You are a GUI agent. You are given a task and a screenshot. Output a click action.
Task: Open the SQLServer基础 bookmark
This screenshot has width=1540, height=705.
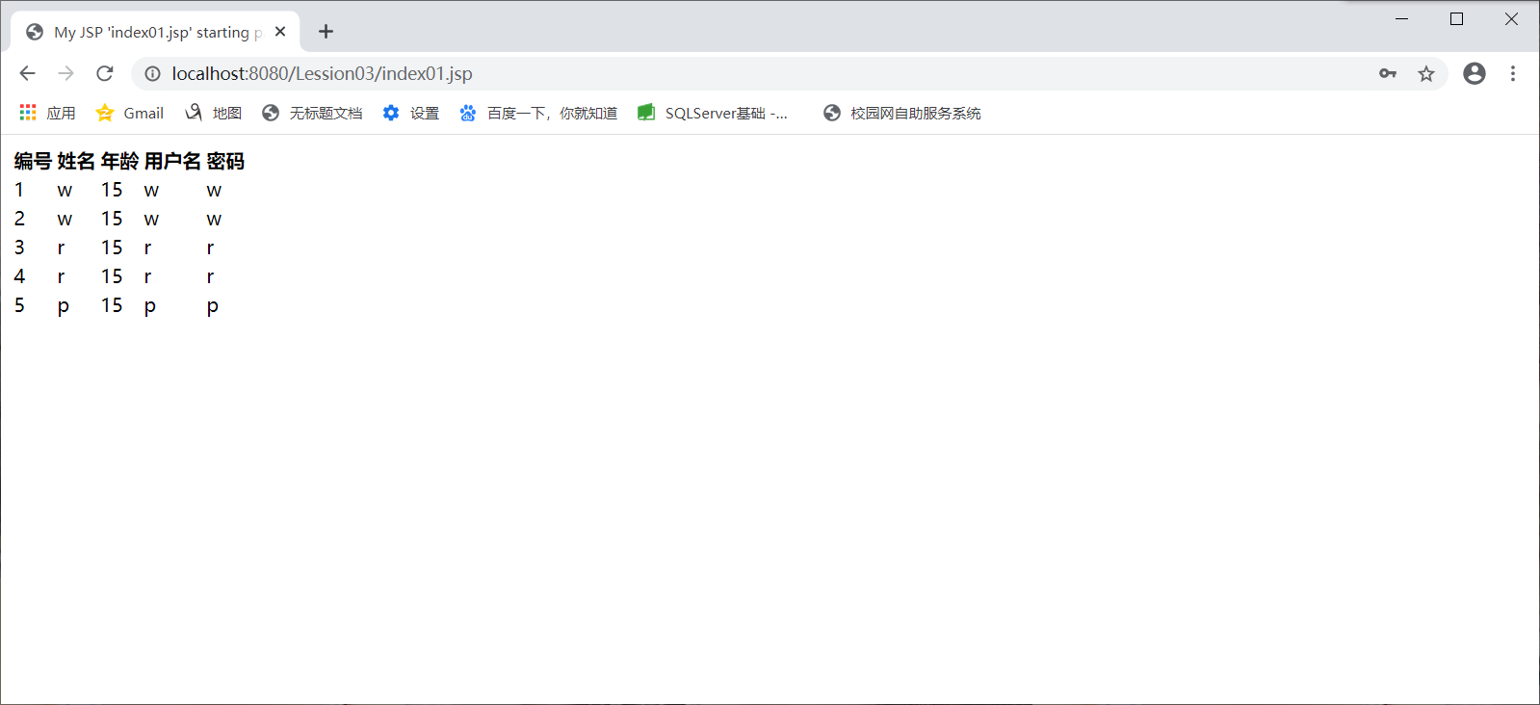click(x=713, y=113)
